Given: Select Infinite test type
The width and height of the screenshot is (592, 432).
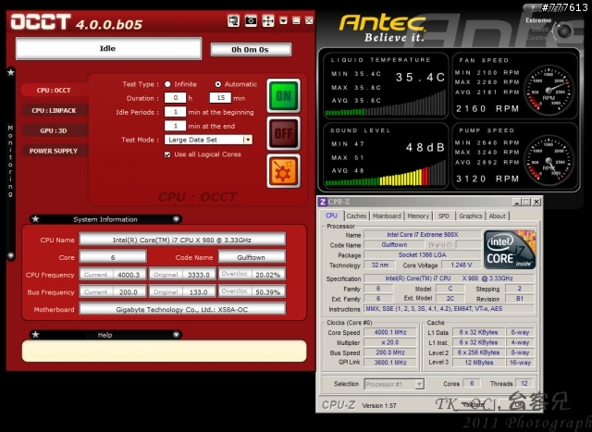Looking at the screenshot, I should [x=167, y=84].
